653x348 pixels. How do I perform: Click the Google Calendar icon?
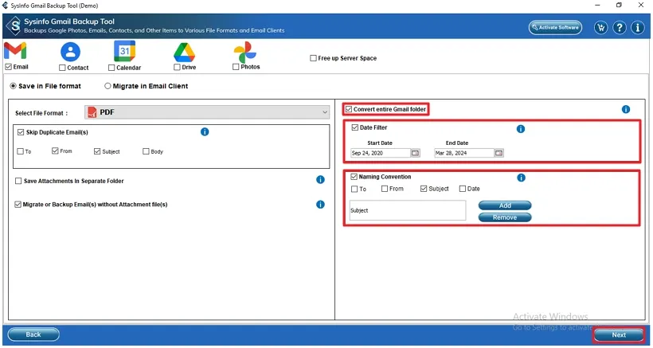point(126,52)
